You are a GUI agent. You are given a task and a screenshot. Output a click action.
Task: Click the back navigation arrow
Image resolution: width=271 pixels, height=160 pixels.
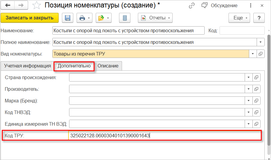tap(8, 5)
